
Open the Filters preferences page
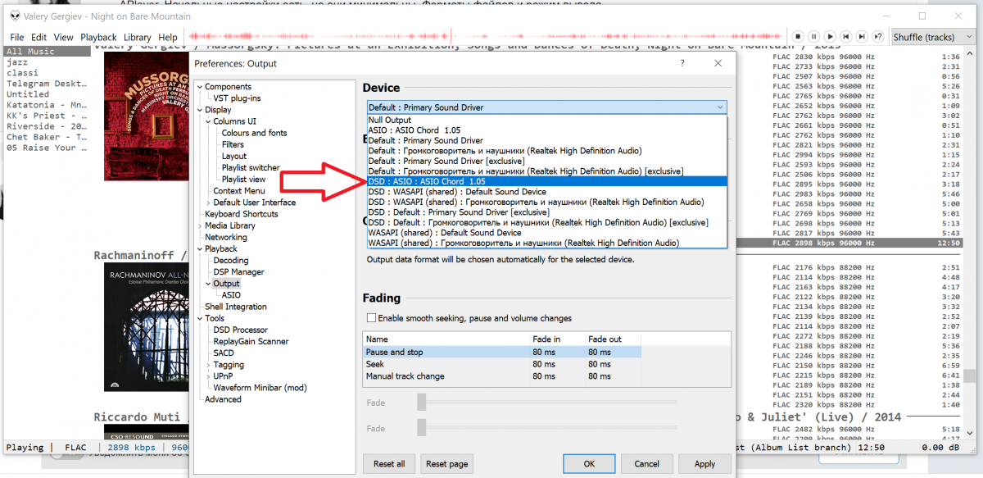click(x=233, y=144)
